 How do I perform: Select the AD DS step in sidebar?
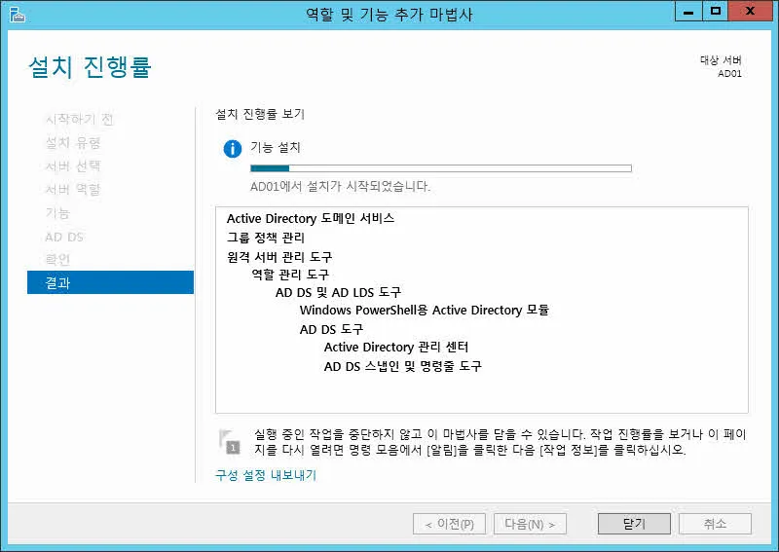coord(64,237)
